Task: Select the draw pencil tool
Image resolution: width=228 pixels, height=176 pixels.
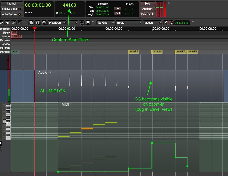Action: [x=14, y=23]
